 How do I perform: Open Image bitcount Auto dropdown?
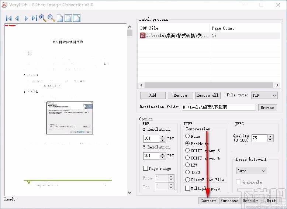point(251,171)
